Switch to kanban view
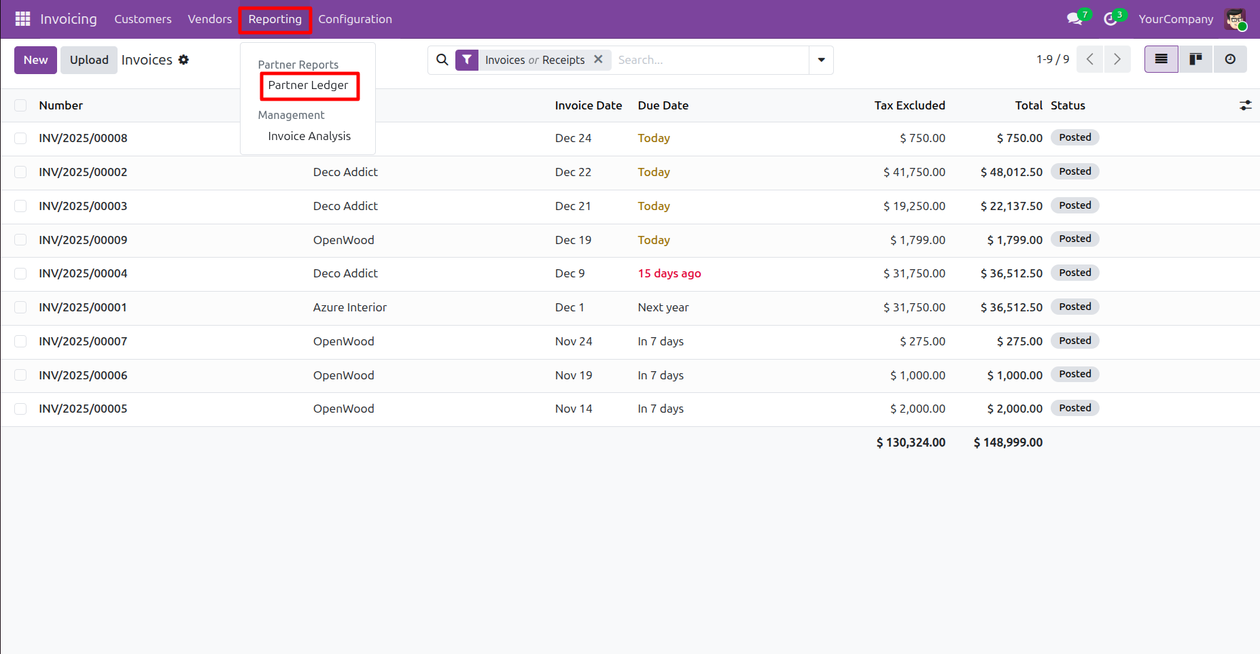 pos(1195,60)
